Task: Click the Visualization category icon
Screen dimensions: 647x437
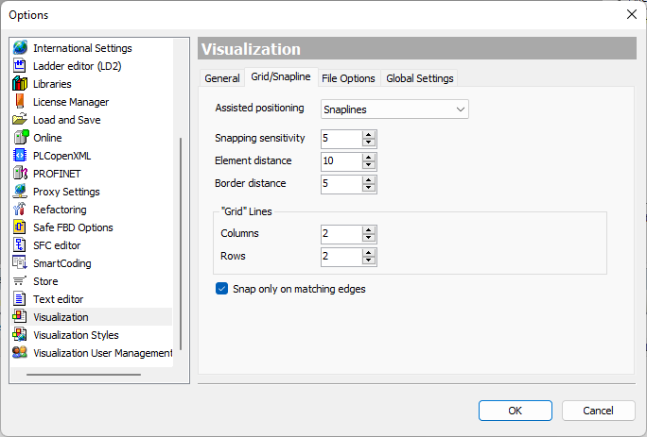Action: coord(20,317)
